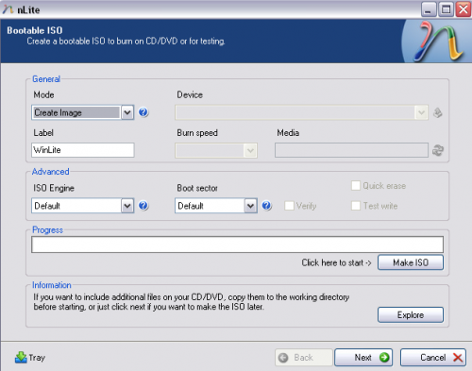
Task: Toggle the Verify checkbox
Action: [289, 206]
